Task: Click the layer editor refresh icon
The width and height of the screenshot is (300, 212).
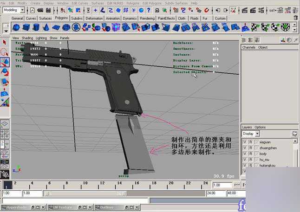Action: tap(294, 134)
